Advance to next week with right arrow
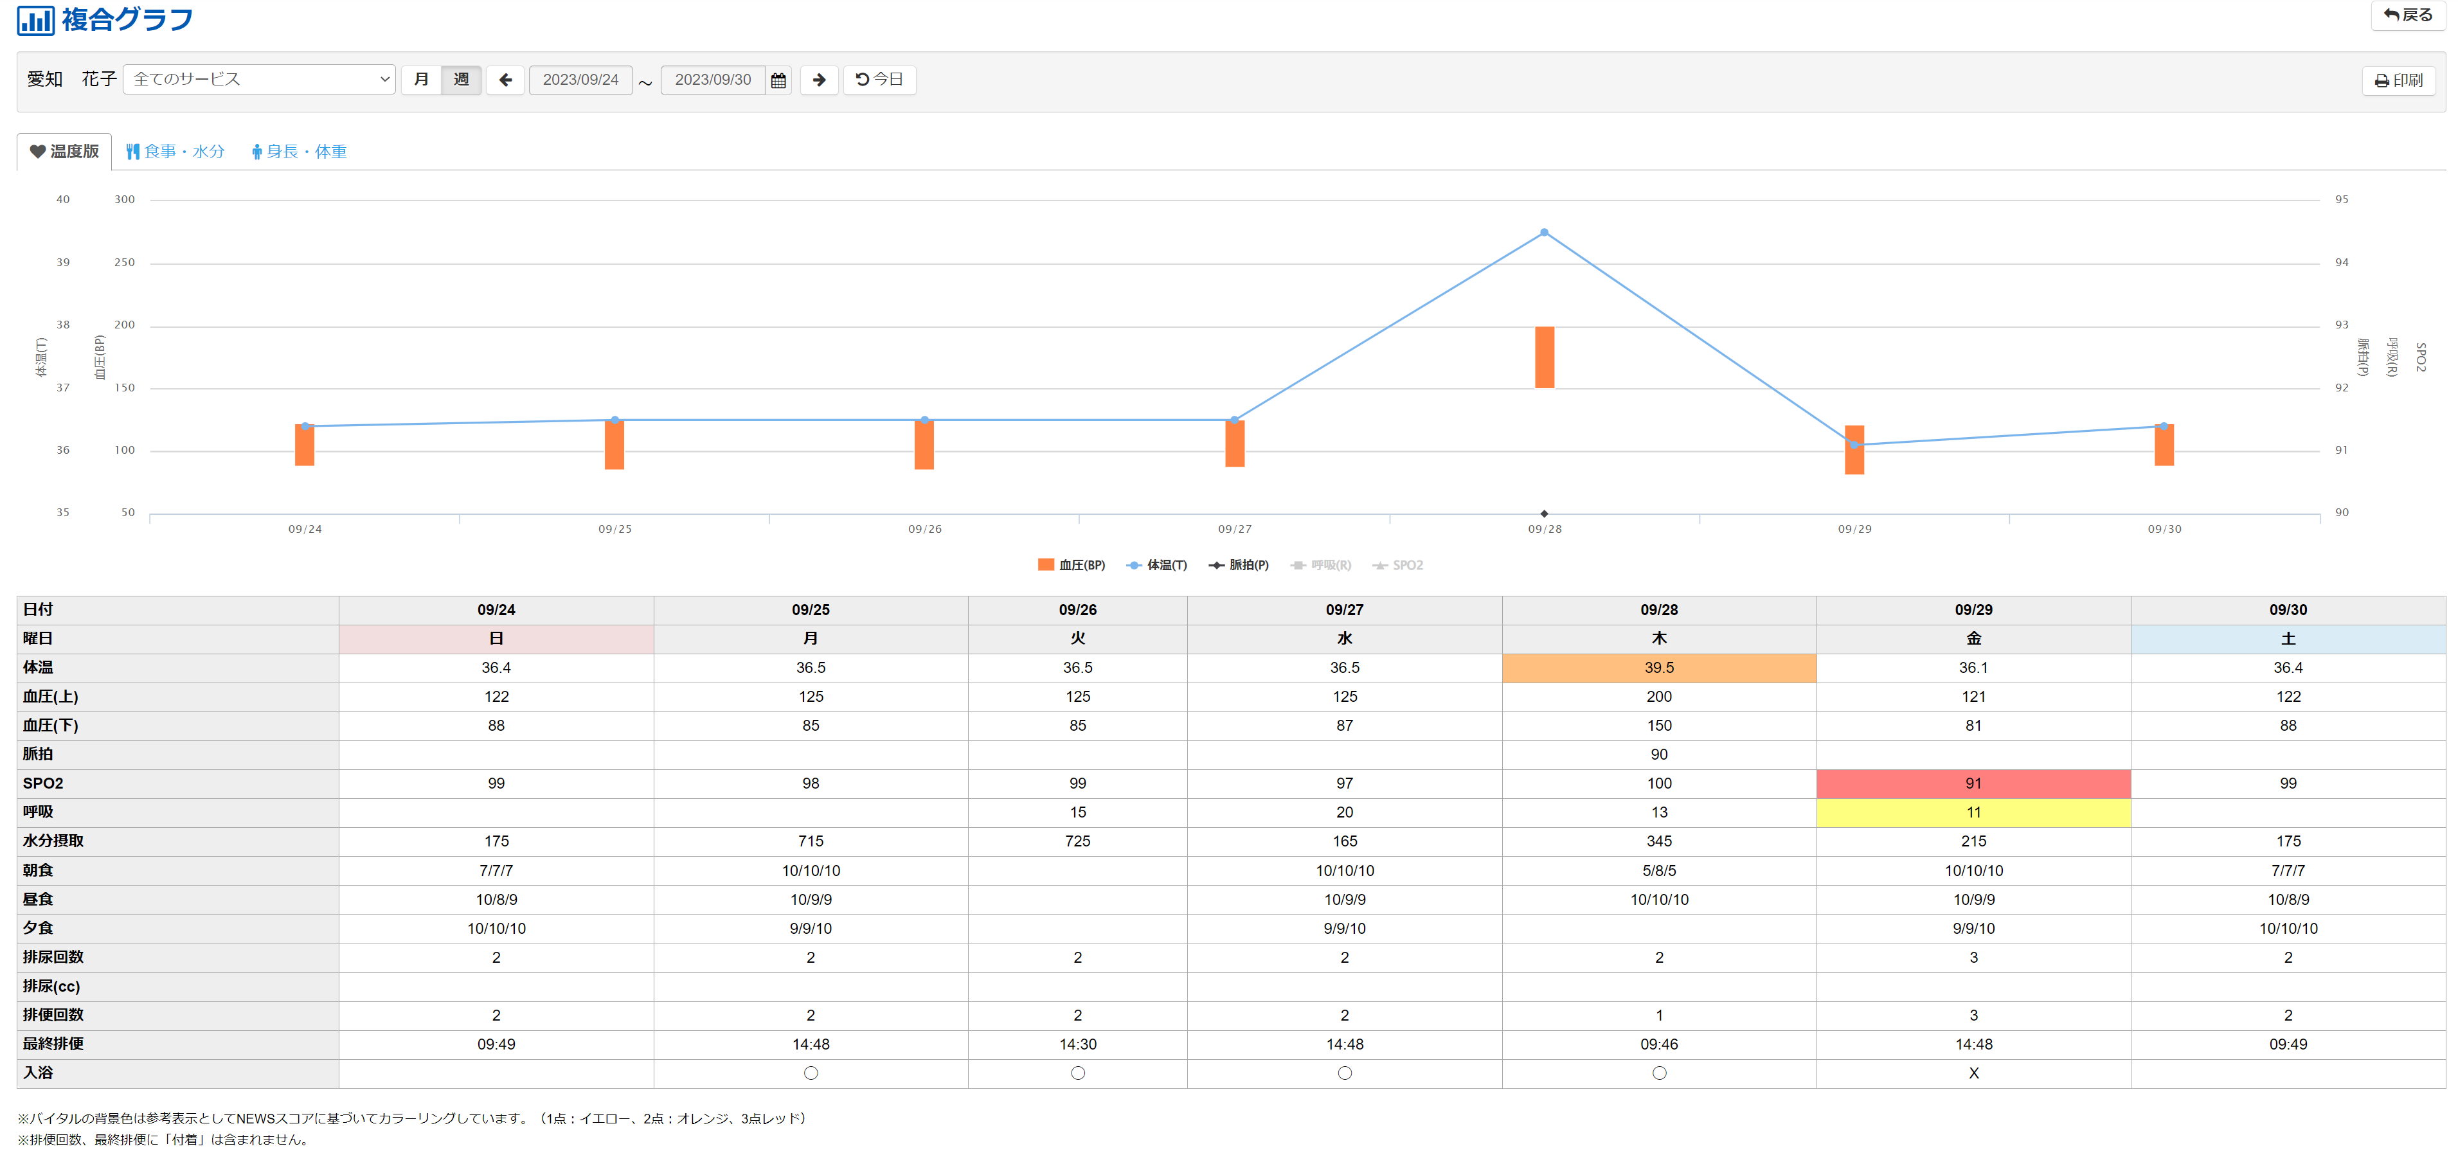Screen dimensions: 2458x1153 click(818, 80)
